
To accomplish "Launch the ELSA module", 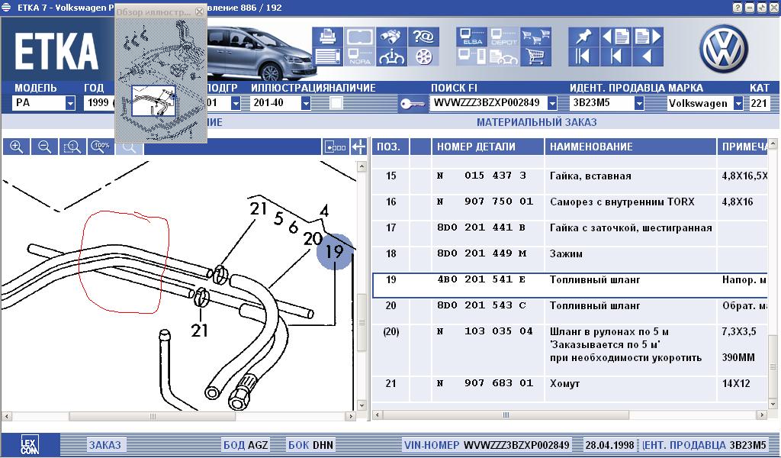I will (x=471, y=37).
